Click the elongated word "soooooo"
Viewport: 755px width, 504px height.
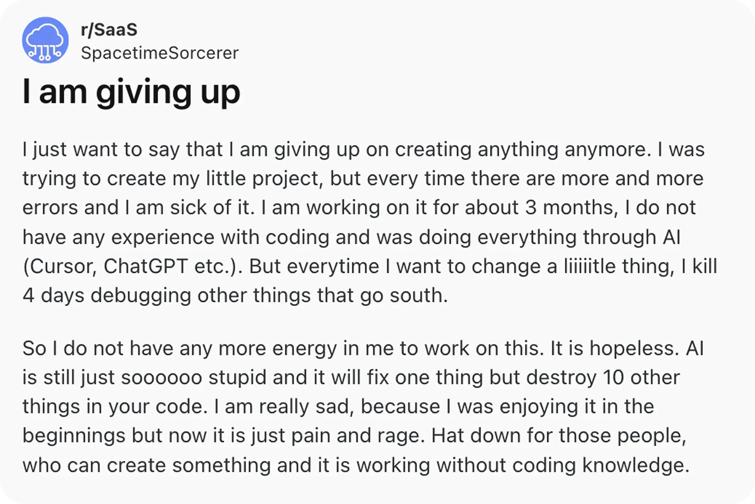tap(161, 378)
